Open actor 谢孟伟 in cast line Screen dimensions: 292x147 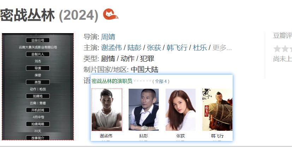click(x=111, y=48)
